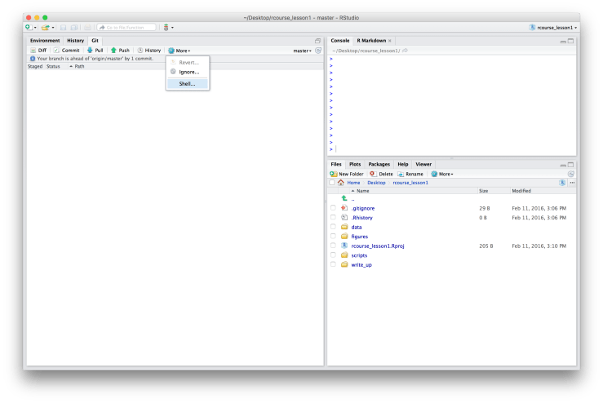Screen dimensions: 603x403
Task: Minimize the Console pane
Action: click(x=563, y=41)
